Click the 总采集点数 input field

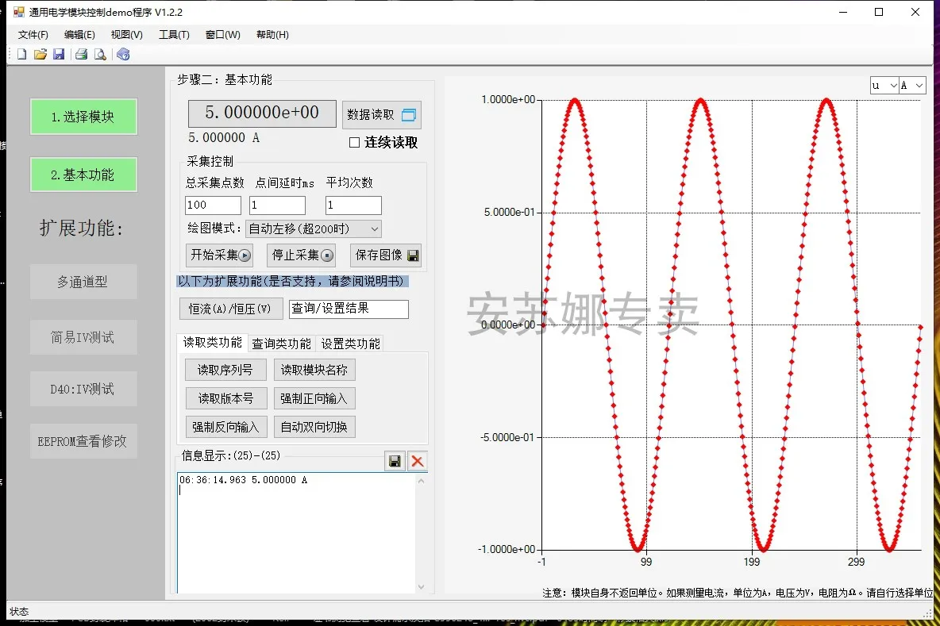click(213, 205)
